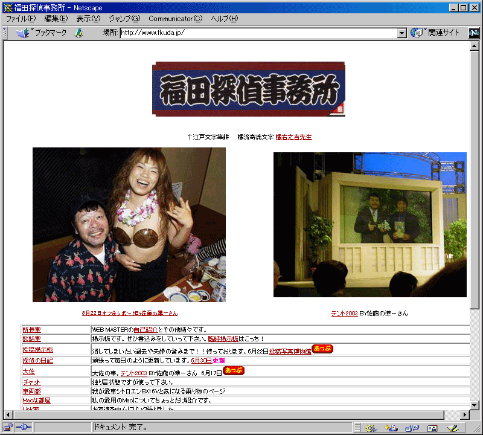Click the vertical scrollbar thumb
Screen dimensions: 483x435
pos(474,179)
